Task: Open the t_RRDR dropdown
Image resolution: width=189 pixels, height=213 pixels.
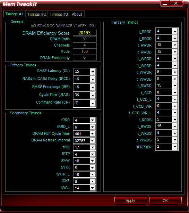Action: [x=175, y=32]
